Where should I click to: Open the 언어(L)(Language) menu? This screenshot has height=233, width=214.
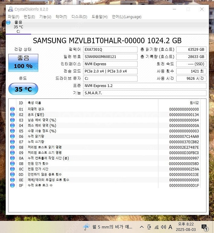click(x=127, y=17)
